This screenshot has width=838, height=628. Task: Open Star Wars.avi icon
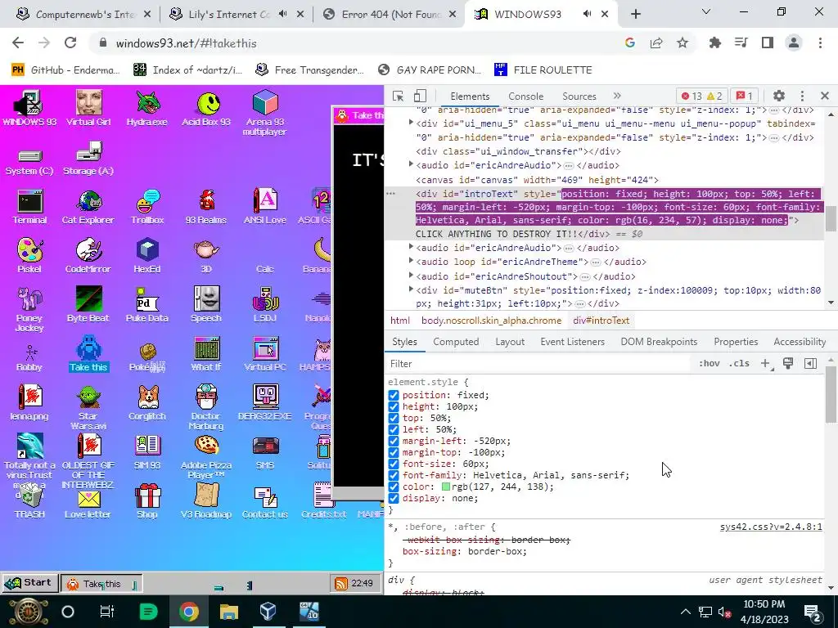(88, 408)
